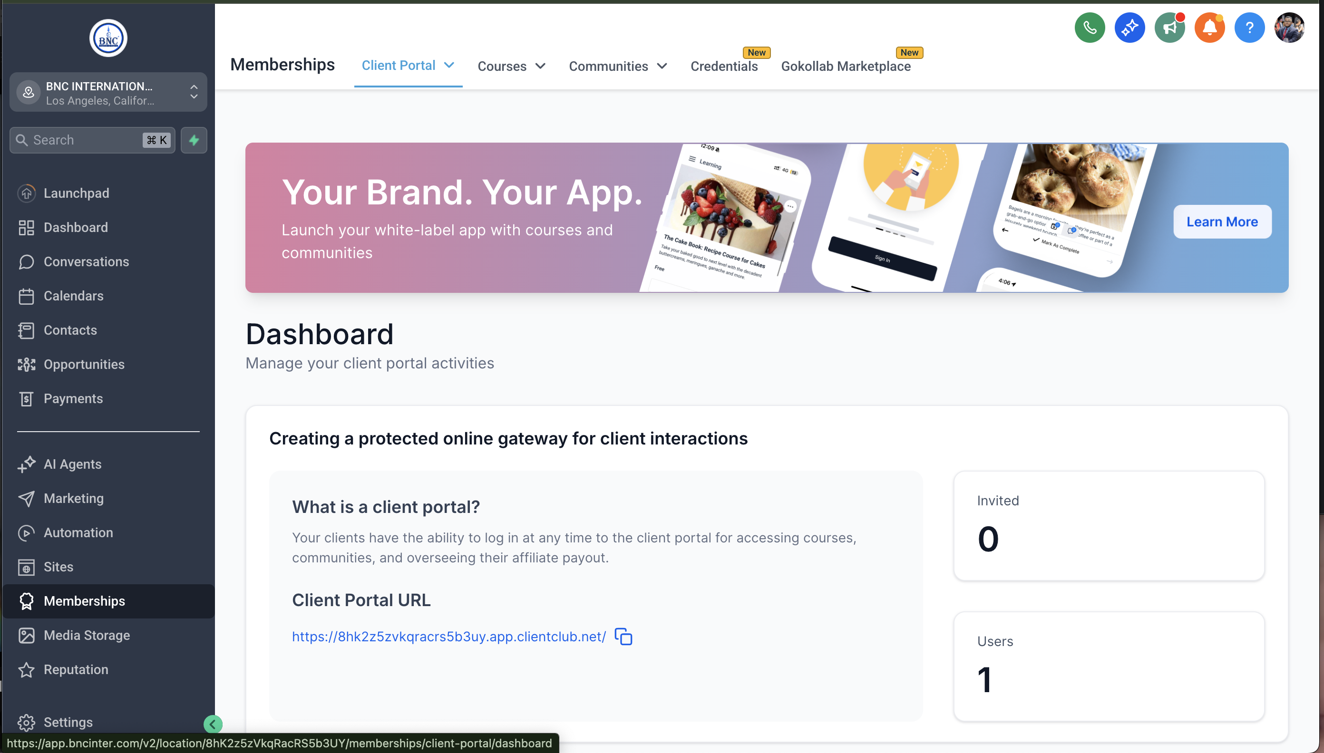Open the megaphone announcements icon

tap(1169, 28)
